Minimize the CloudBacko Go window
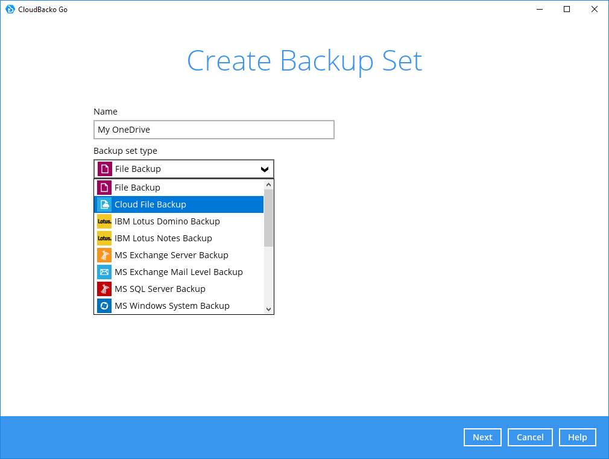Viewport: 609px width, 459px height. pos(540,9)
